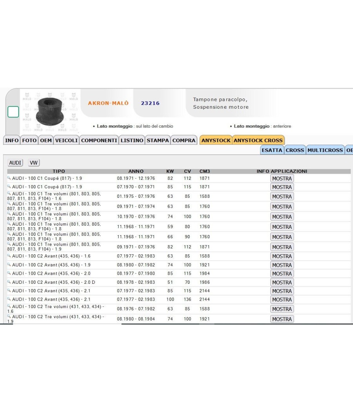Open magnifier for C2 Avant 1.9 row

(9, 264)
